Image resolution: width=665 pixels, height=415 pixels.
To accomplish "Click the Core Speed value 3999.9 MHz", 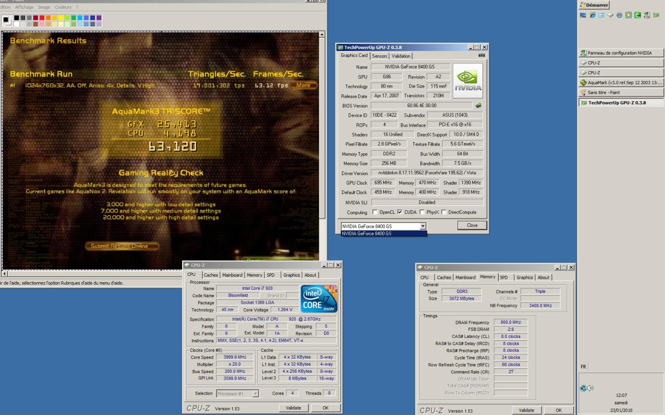I will [235, 357].
